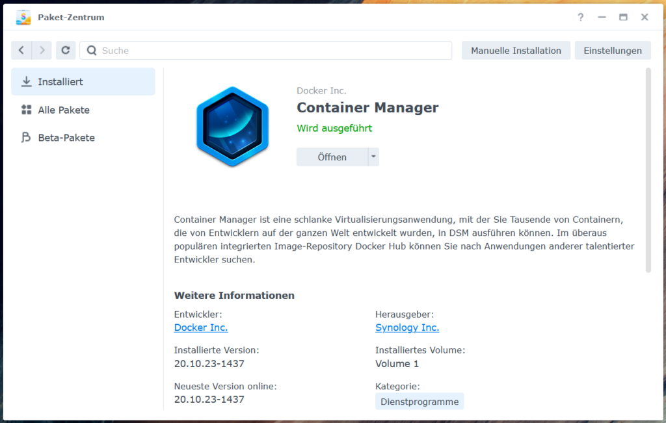Click the Alle Pakete grid icon
Image resolution: width=666 pixels, height=423 pixels.
(26, 110)
